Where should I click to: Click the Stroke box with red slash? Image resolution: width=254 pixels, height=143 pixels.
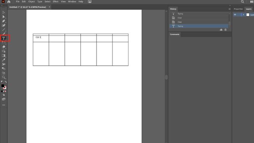5,87
